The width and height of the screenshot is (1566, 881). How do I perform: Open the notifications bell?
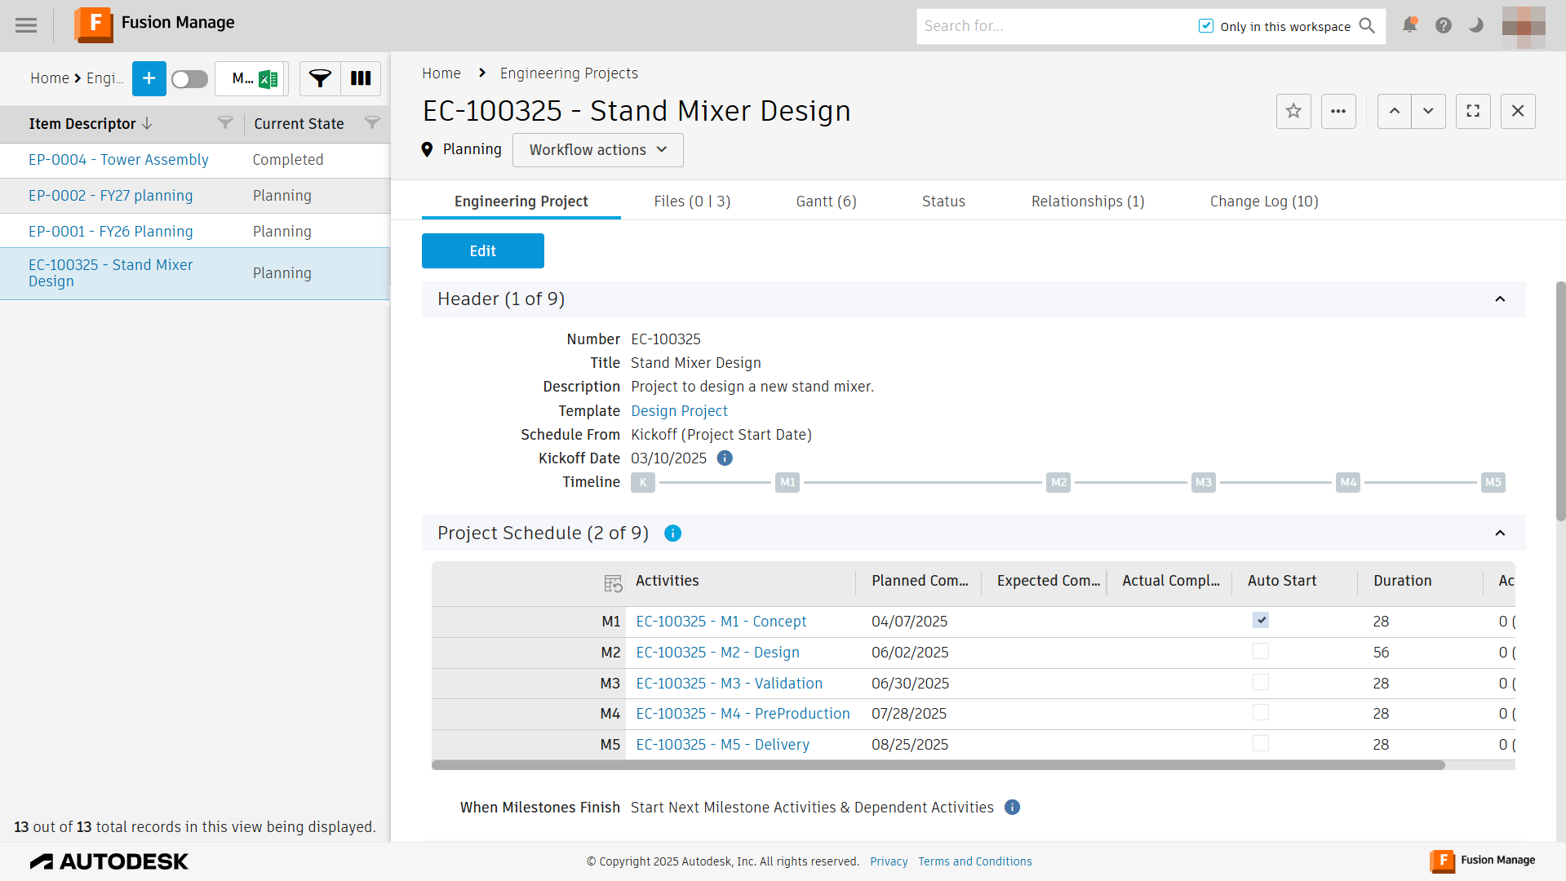point(1409,25)
